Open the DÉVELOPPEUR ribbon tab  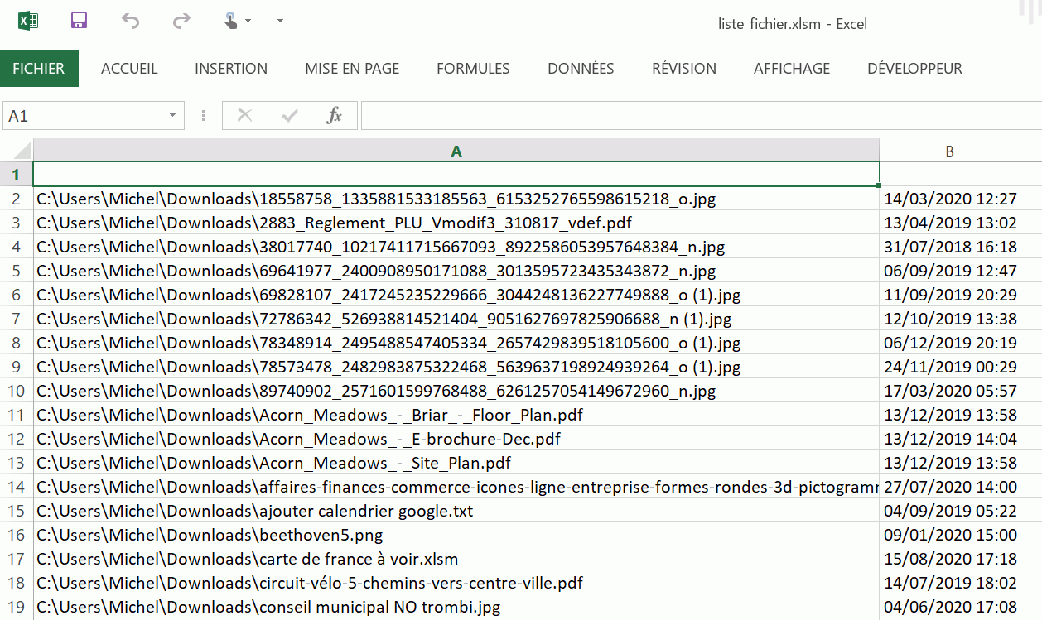[914, 69]
